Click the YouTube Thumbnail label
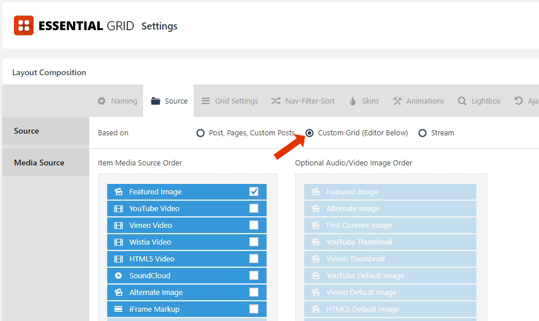The height and width of the screenshot is (321, 539). (359, 242)
